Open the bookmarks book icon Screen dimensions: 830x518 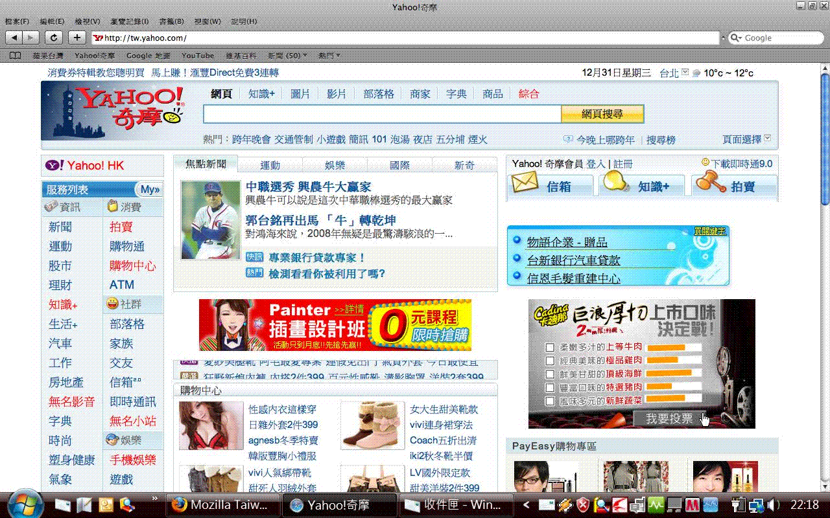coord(15,56)
